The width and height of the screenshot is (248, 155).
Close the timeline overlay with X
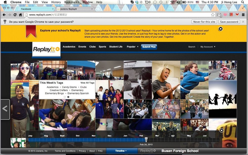[222, 130]
